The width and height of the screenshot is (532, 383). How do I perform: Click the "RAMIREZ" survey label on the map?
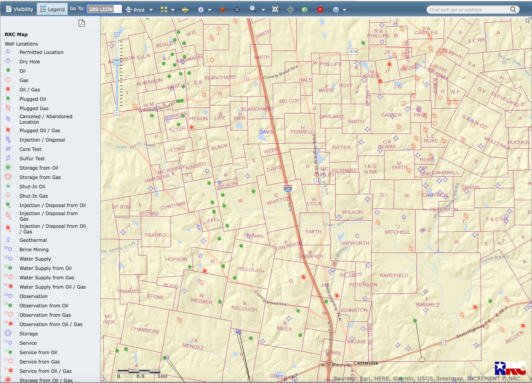[x=428, y=305]
